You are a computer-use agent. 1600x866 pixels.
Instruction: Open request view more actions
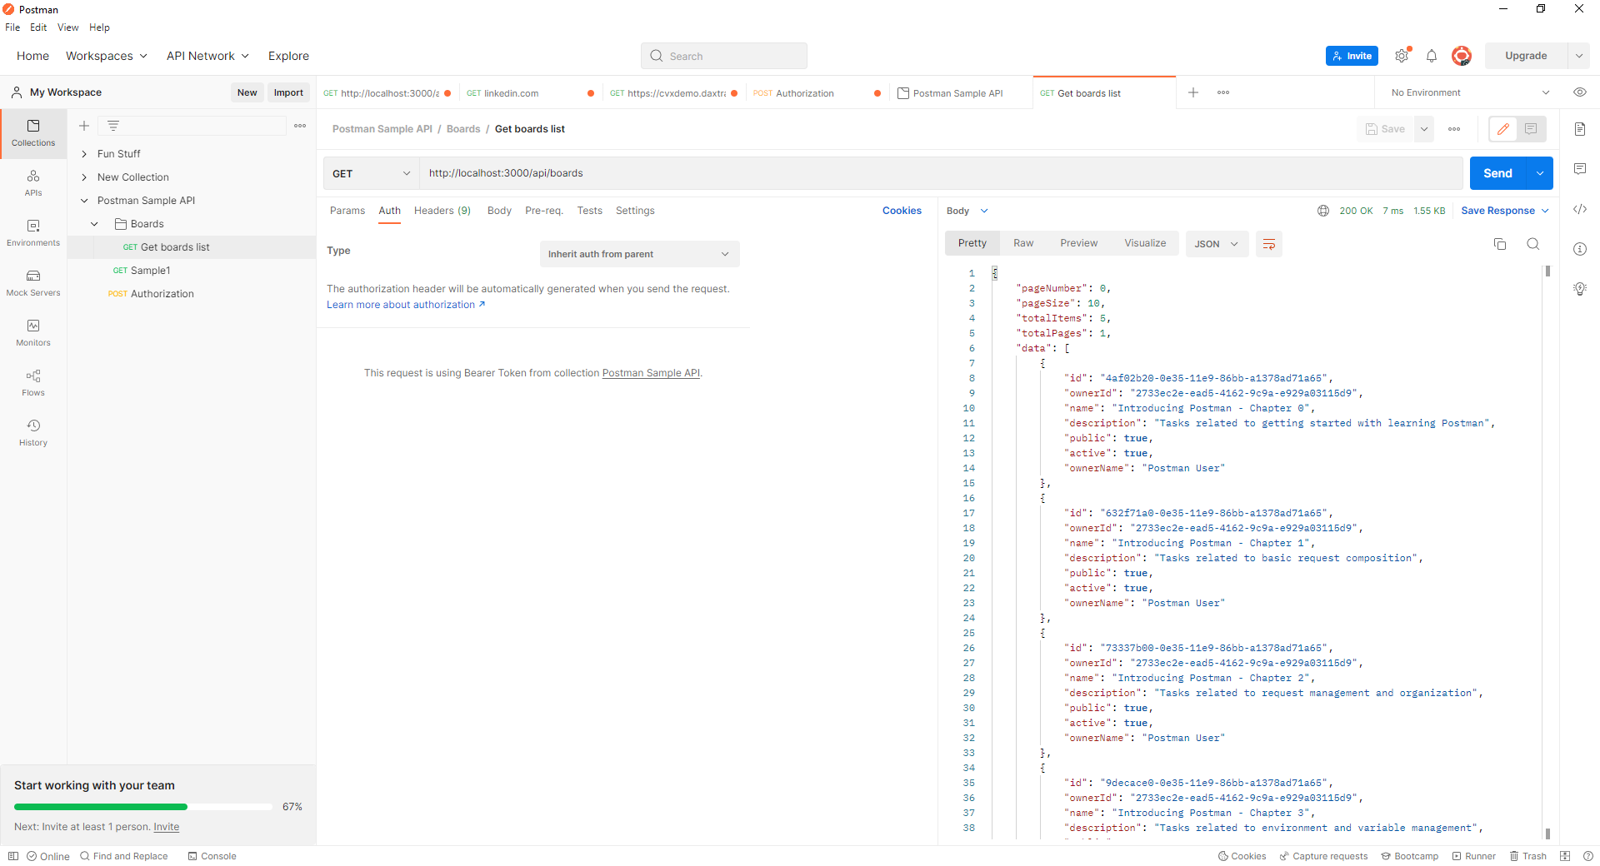coord(1454,129)
